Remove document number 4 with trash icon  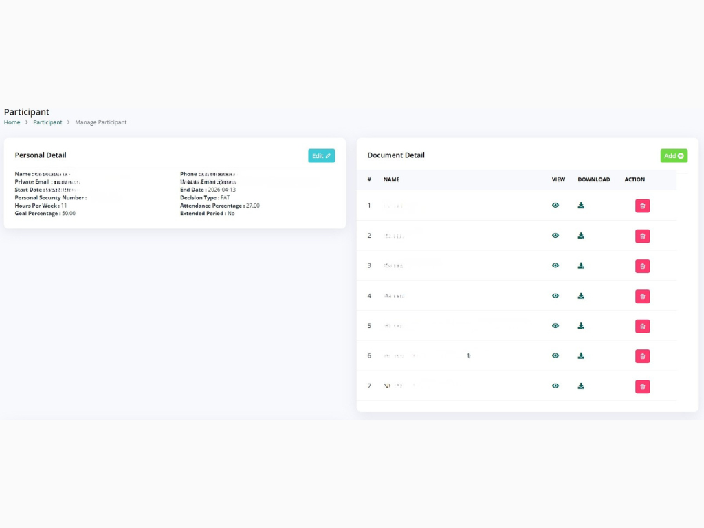click(x=642, y=296)
